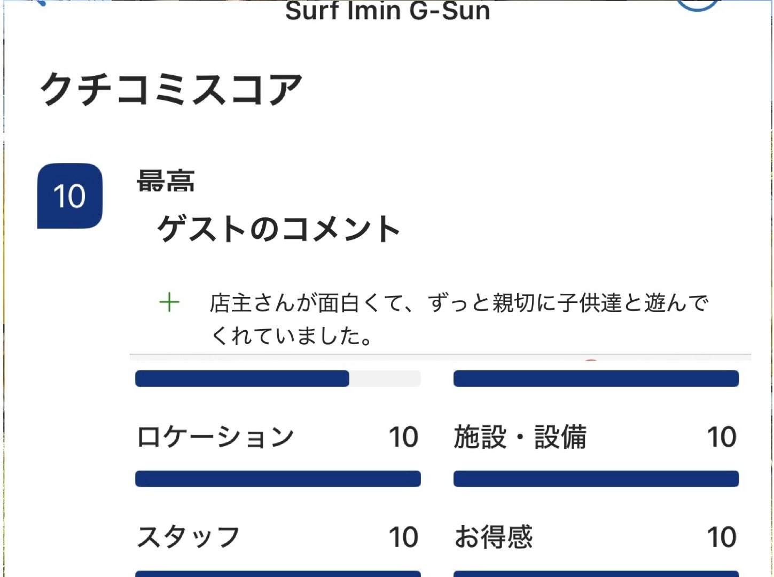Open the ゲストのコメント section heading
This screenshot has width=774, height=577.
(278, 229)
